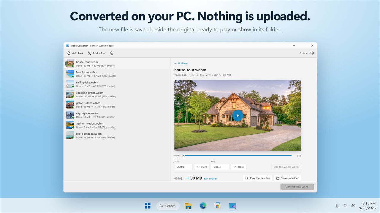Screen dimensions: 380x213
Task: Go back via All videos link
Action: 181,63
